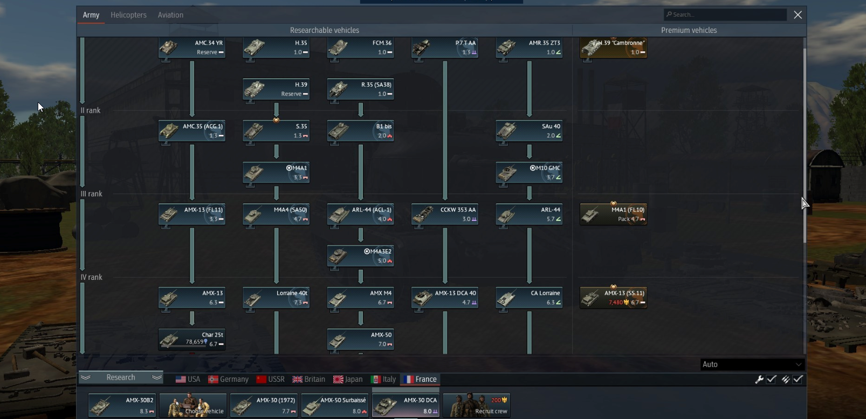866x419 pixels.
Task: Collapse panel with left Research chevron
Action: [x=85, y=377]
